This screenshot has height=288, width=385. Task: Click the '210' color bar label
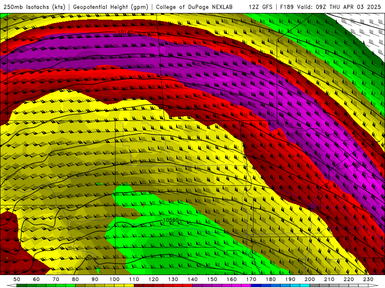[x=329, y=279]
